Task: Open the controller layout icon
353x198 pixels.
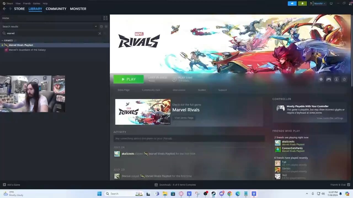Action: [x=329, y=79]
